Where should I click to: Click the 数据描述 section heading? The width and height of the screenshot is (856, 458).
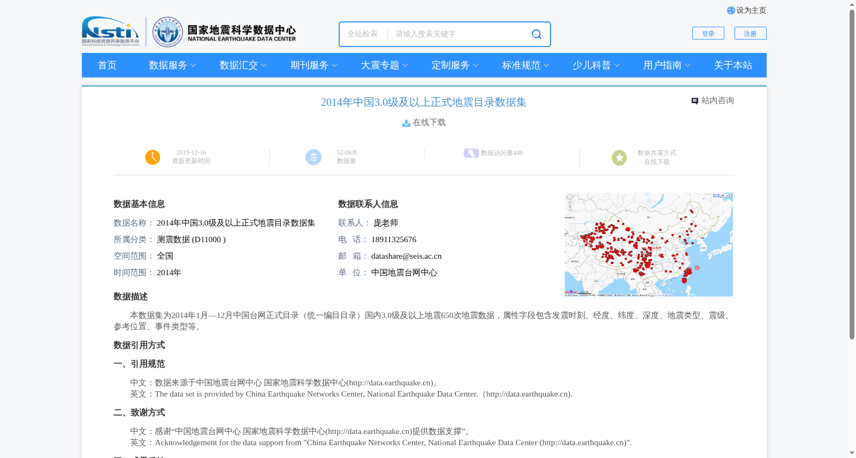point(131,297)
